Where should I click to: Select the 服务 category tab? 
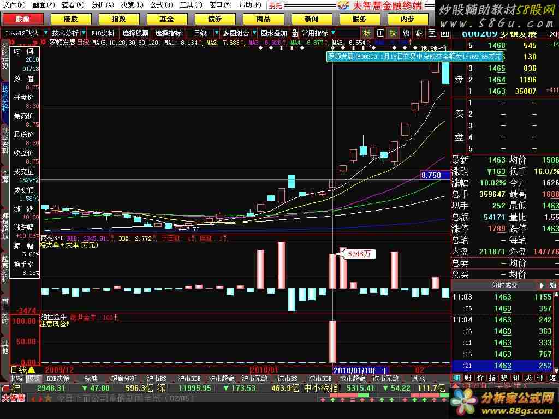(359, 19)
